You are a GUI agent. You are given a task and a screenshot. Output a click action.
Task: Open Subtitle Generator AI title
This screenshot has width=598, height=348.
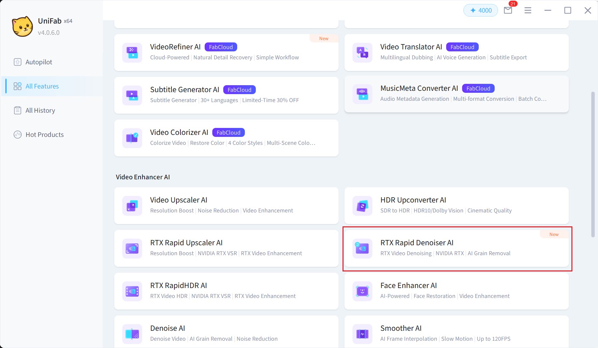185,89
